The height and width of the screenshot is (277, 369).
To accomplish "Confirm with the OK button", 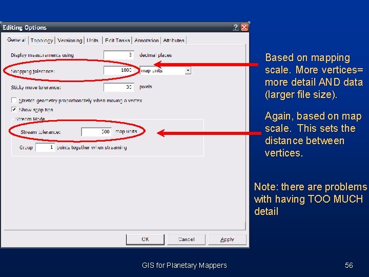I will [145, 240].
